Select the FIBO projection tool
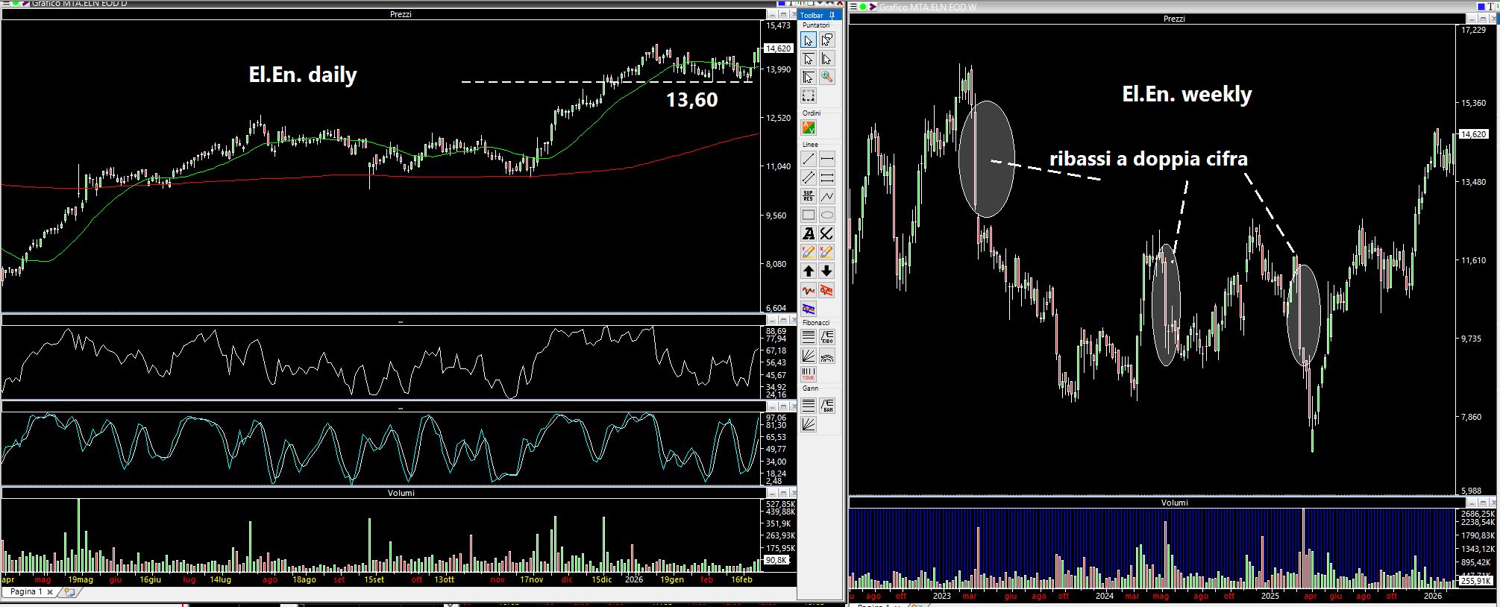 [x=826, y=337]
